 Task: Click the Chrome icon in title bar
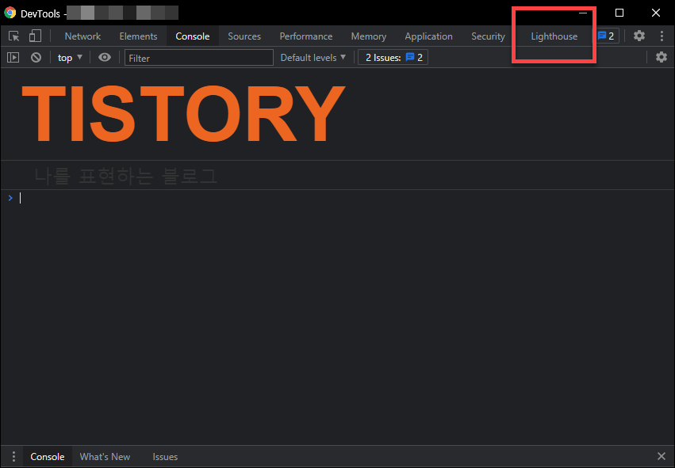point(10,13)
